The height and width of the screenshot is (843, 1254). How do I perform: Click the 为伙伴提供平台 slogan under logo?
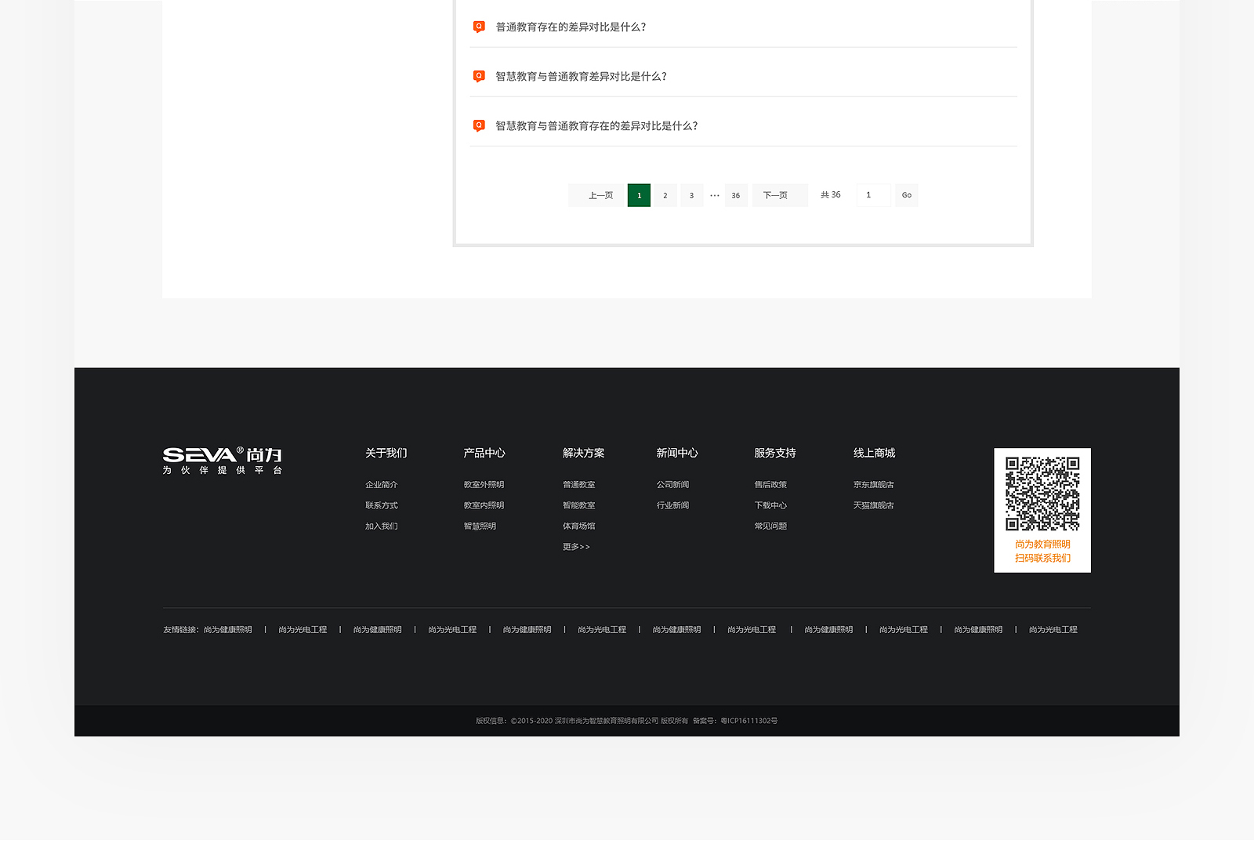(x=223, y=470)
